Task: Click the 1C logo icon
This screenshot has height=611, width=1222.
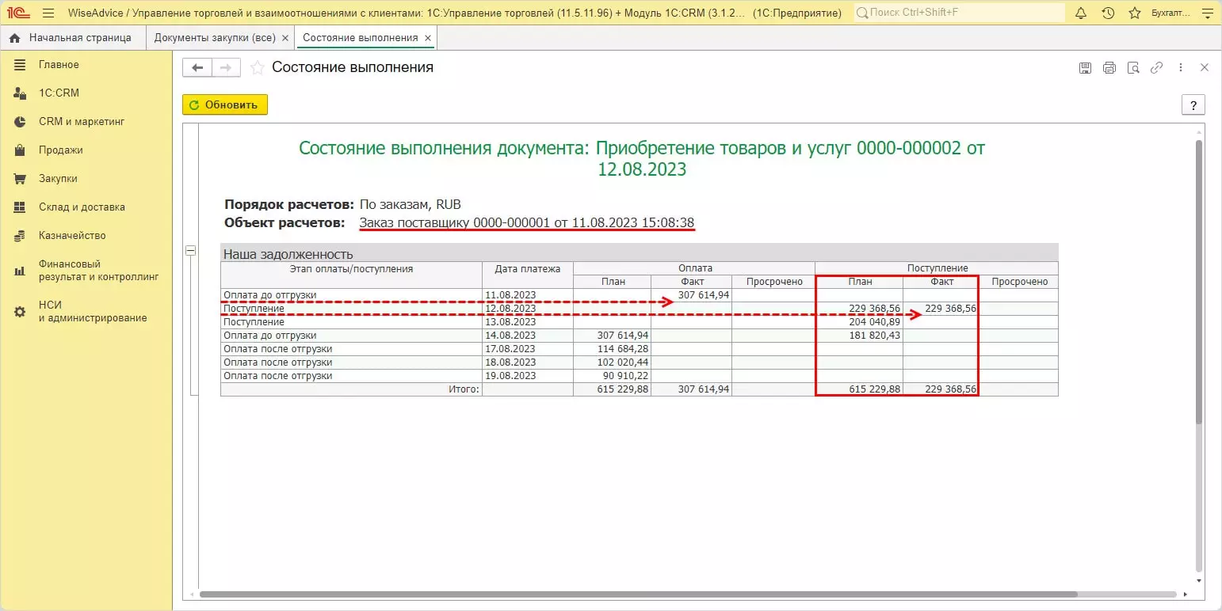Action: 17,13
